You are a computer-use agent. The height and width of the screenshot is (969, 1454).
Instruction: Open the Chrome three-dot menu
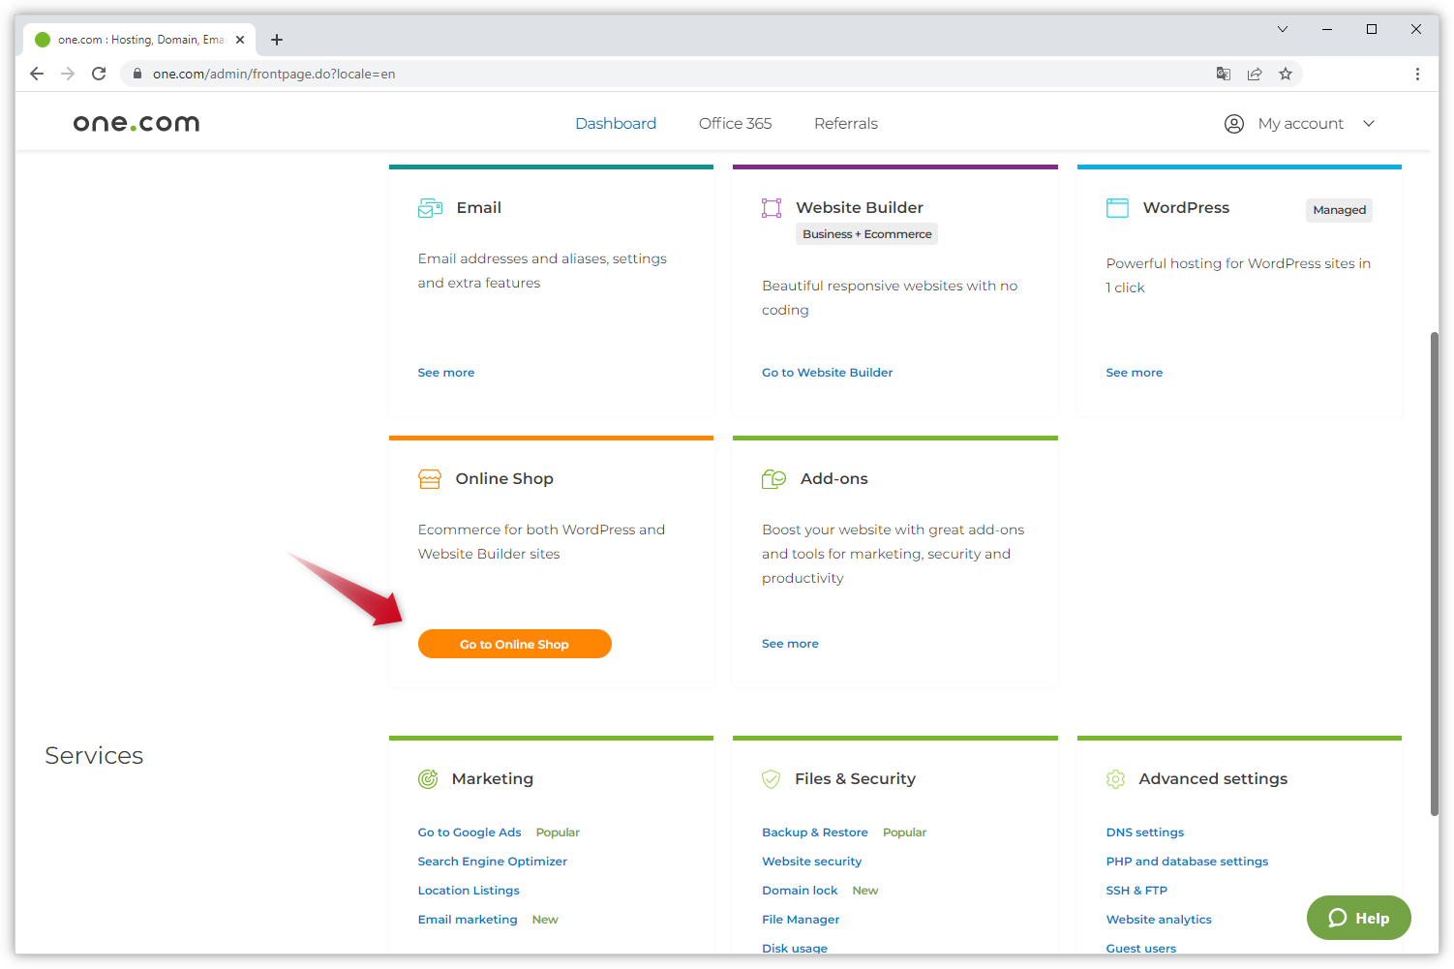pos(1417,73)
